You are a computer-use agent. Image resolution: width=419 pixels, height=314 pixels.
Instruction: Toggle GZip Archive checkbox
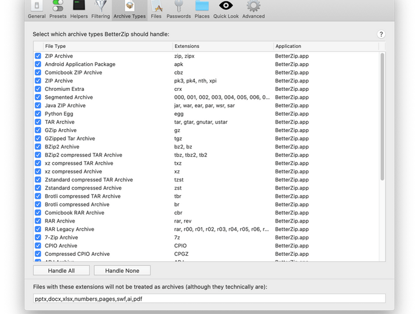point(38,130)
